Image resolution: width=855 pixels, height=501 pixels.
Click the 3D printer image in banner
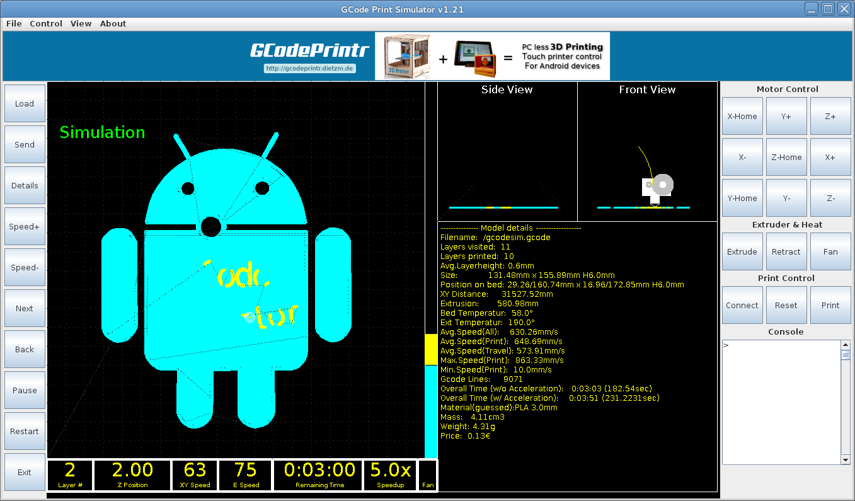click(406, 57)
